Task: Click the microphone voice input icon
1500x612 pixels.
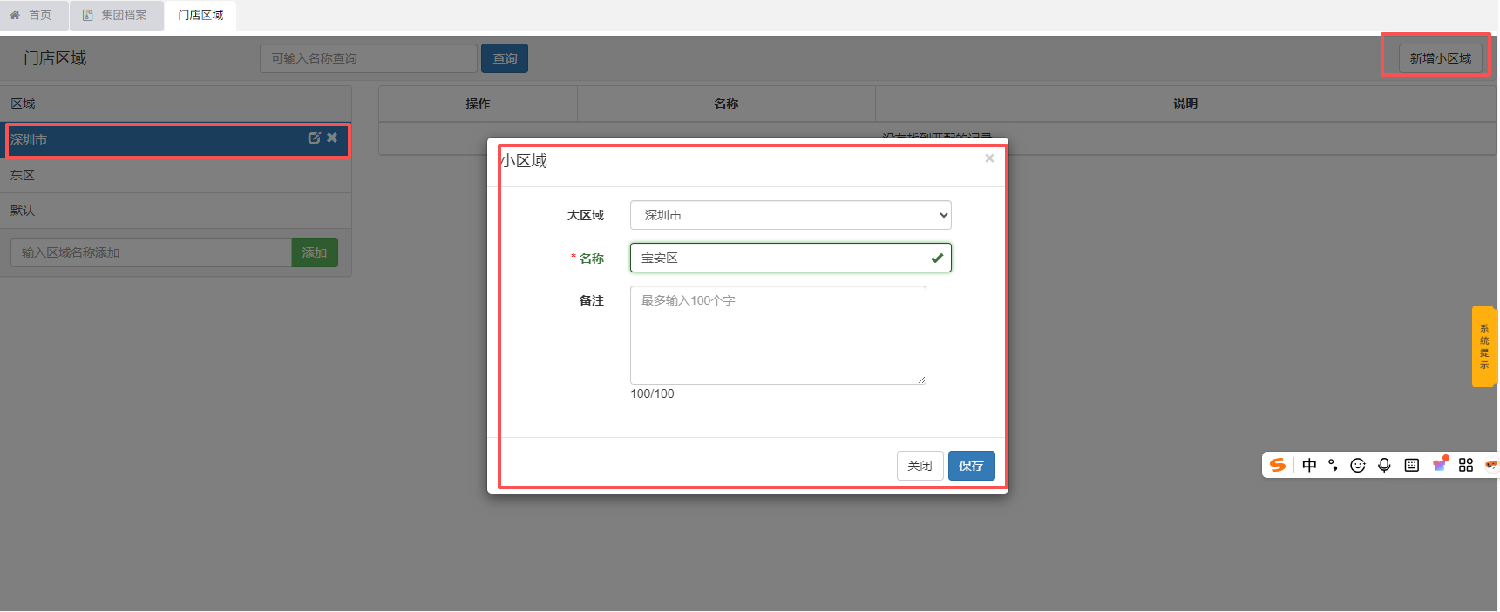Action: (x=1384, y=465)
